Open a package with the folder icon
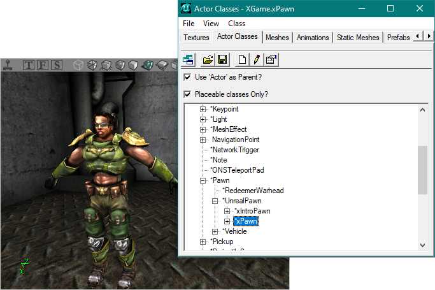The width and height of the screenshot is (435, 290). 208,60
